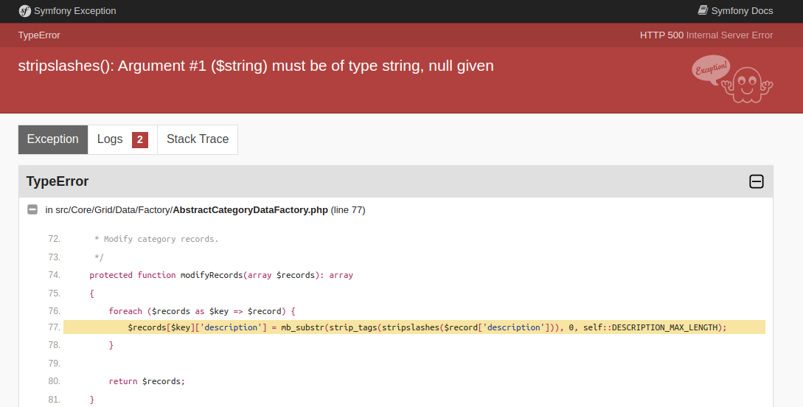Click line number 74 in code
This screenshot has width=803, height=407.
pyautogui.click(x=54, y=275)
